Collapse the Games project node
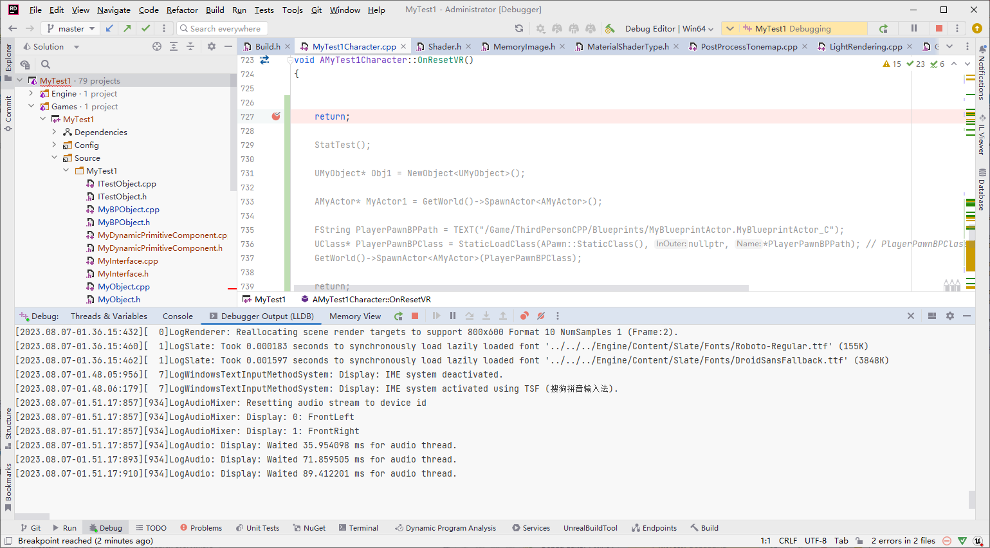This screenshot has height=548, width=990. pyautogui.click(x=31, y=106)
